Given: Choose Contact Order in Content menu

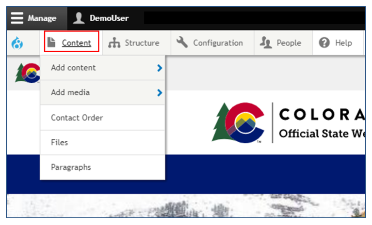Looking at the screenshot, I should point(102,118).
